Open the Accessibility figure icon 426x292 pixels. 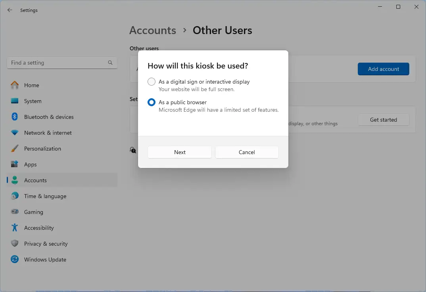point(15,228)
